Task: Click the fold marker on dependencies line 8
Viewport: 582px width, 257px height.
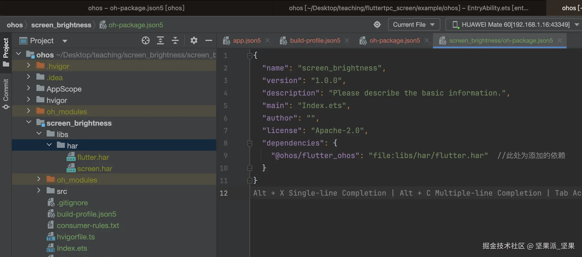Action: click(249, 143)
